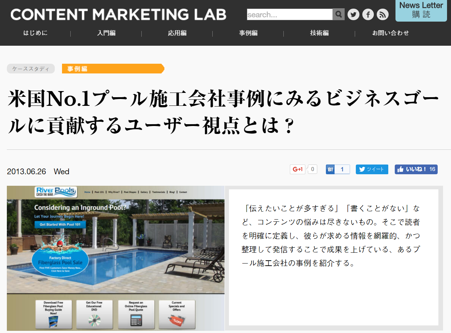Open the 技術編 navigation item

(319, 33)
